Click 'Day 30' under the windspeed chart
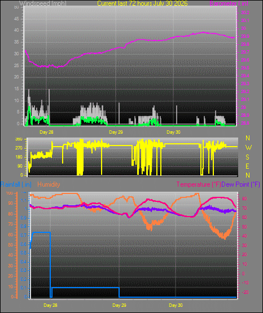The height and width of the screenshot is (313, 263). (173, 132)
